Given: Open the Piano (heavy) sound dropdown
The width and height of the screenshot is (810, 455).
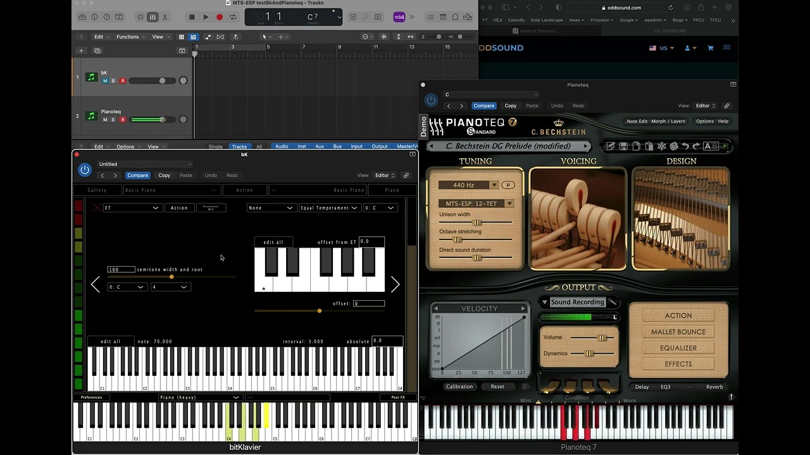Looking at the screenshot, I should pos(200,397).
